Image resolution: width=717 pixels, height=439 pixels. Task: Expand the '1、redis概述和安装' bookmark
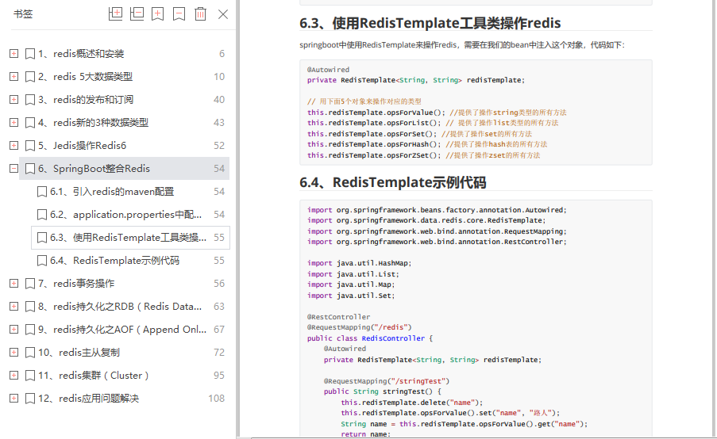(14, 54)
